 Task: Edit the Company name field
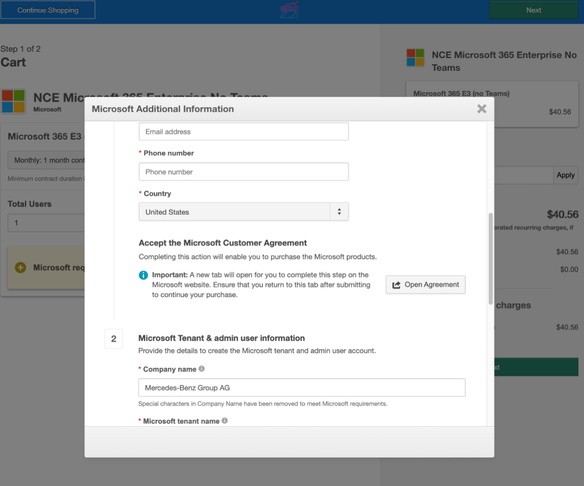301,387
